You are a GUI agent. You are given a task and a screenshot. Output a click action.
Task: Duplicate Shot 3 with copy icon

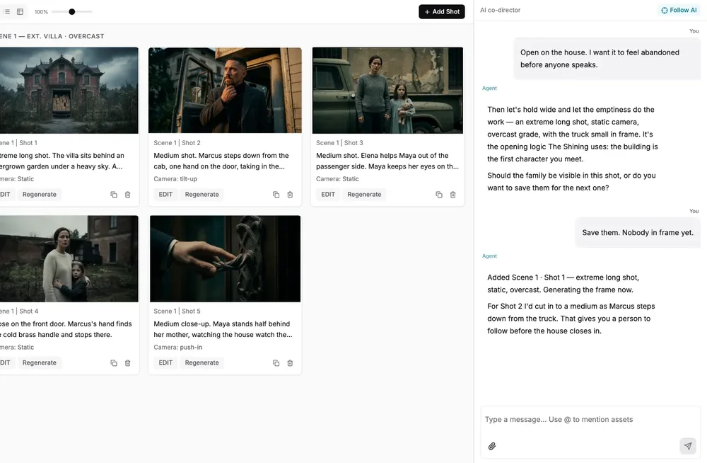click(x=439, y=195)
